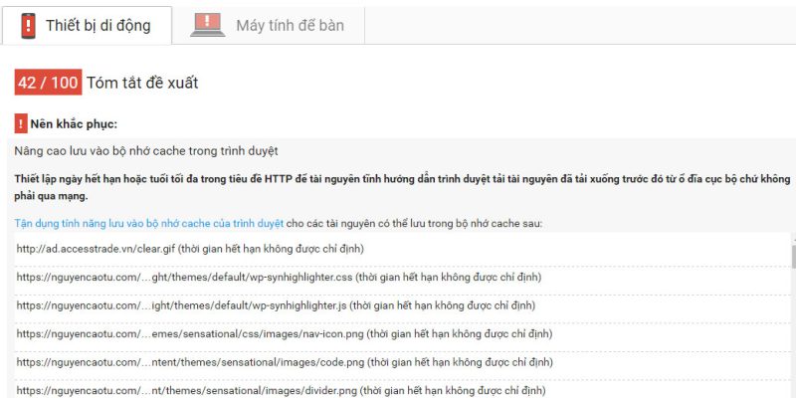
Task: Open the Tận dụng tính năng lưu cache link
Action: pos(149,223)
